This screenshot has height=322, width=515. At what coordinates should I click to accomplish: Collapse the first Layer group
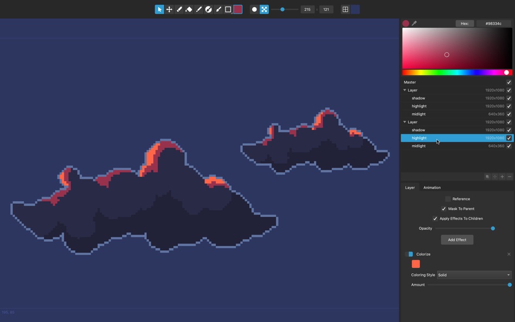pos(403,90)
